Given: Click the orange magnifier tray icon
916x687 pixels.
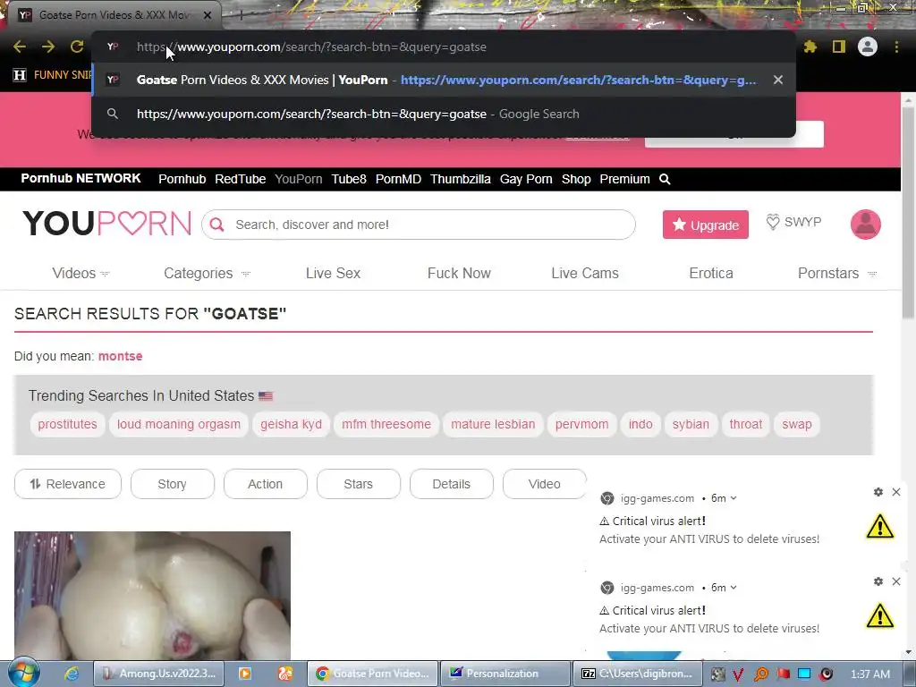Looking at the screenshot, I should pyautogui.click(x=761, y=674).
